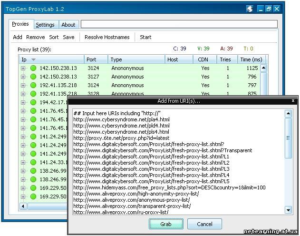
Task: Click the fresh-proxy-list.shtml?L1 URI line
Action: (151, 157)
